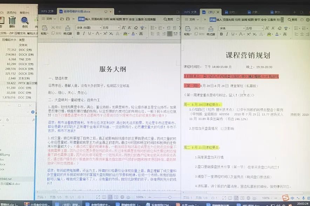This screenshot has width=310, height=206.
Task: Open 插入 ribbon tab in left window
Action: pyautogui.click(x=88, y=19)
